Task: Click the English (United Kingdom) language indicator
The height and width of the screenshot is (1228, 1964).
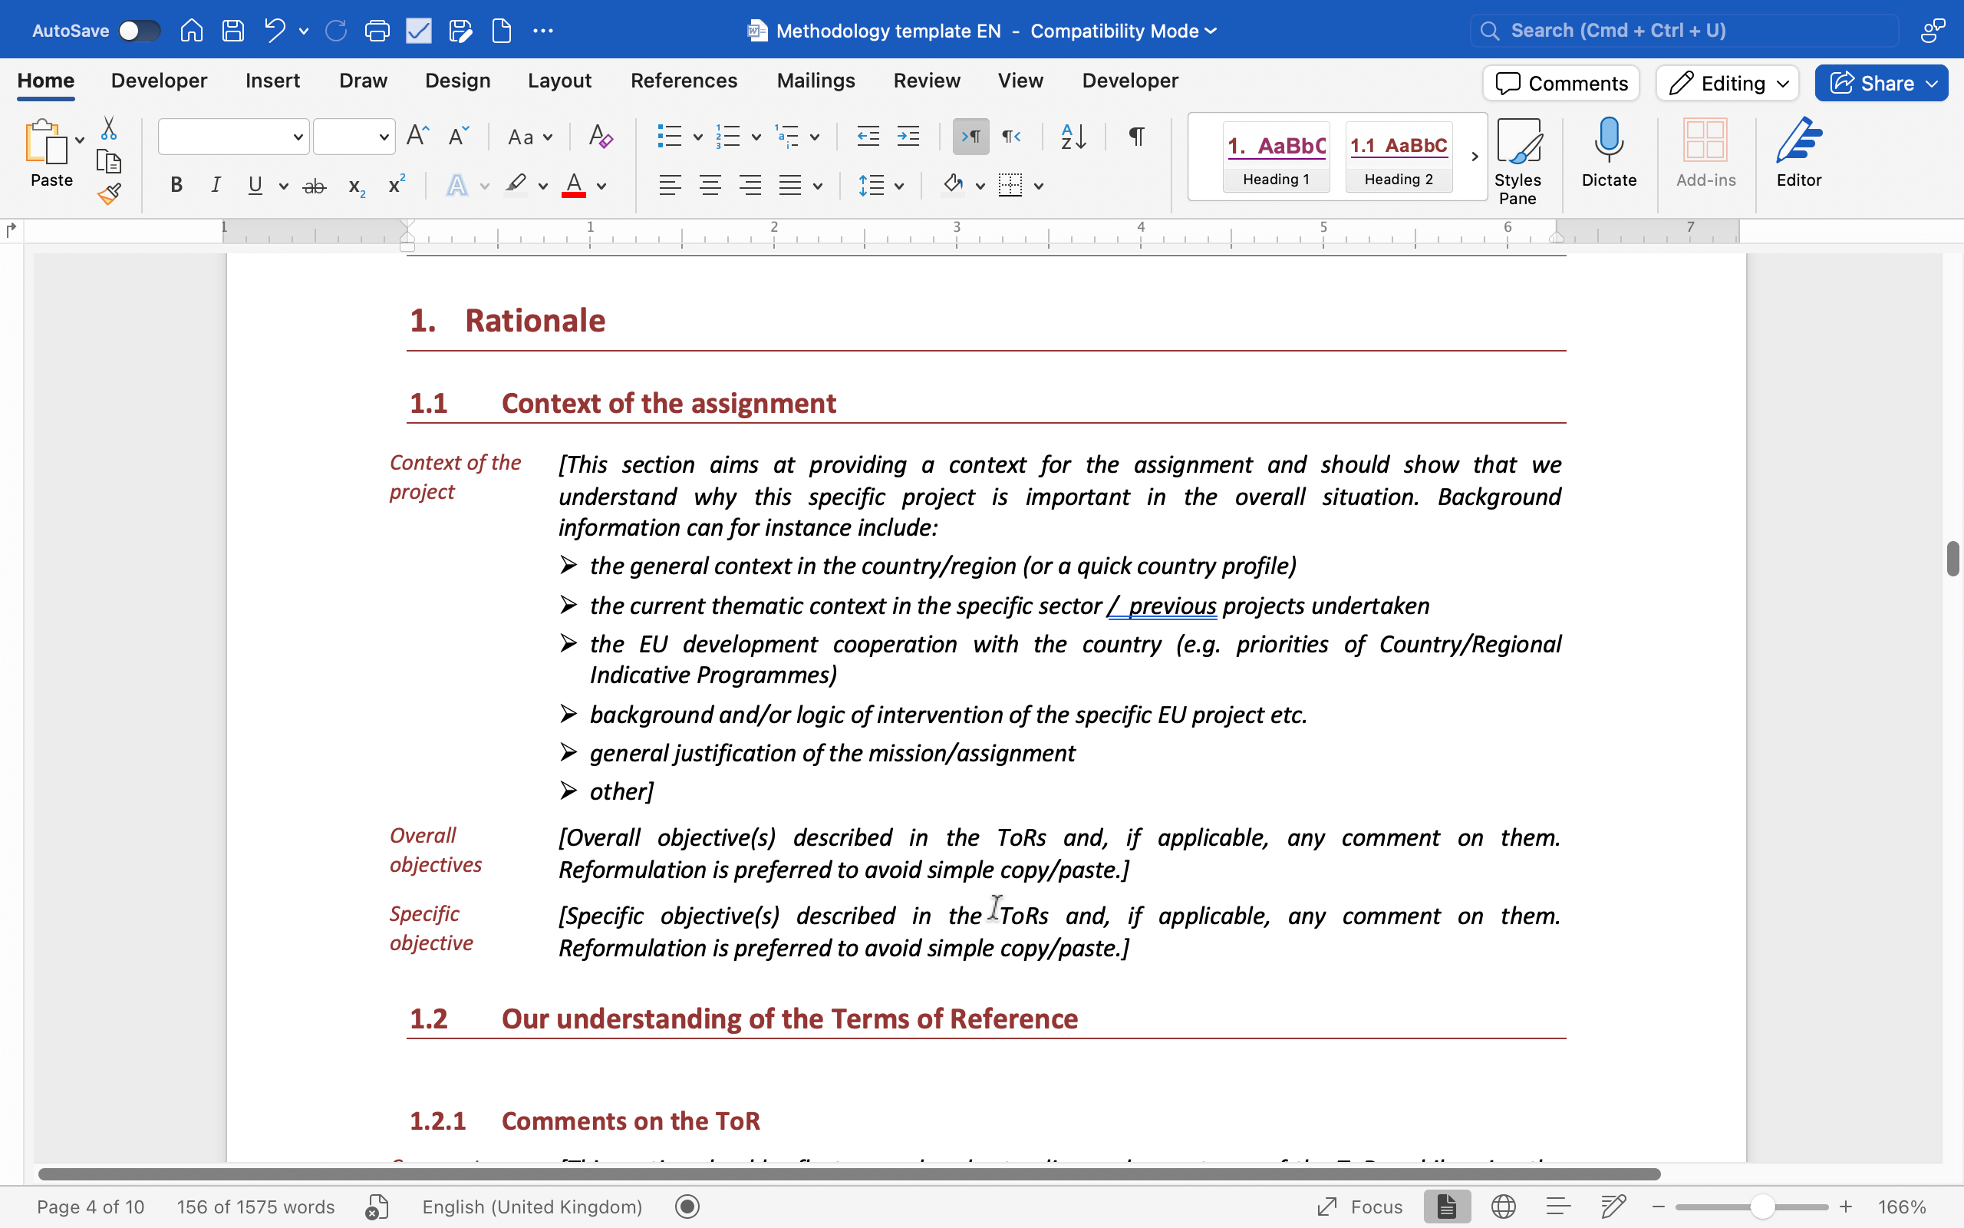Action: [x=532, y=1207]
